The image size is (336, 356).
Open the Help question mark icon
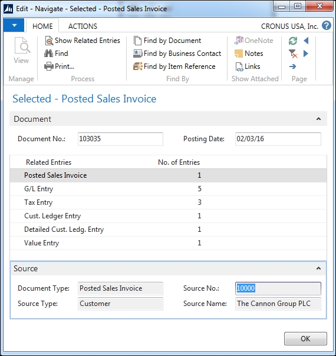[327, 26]
